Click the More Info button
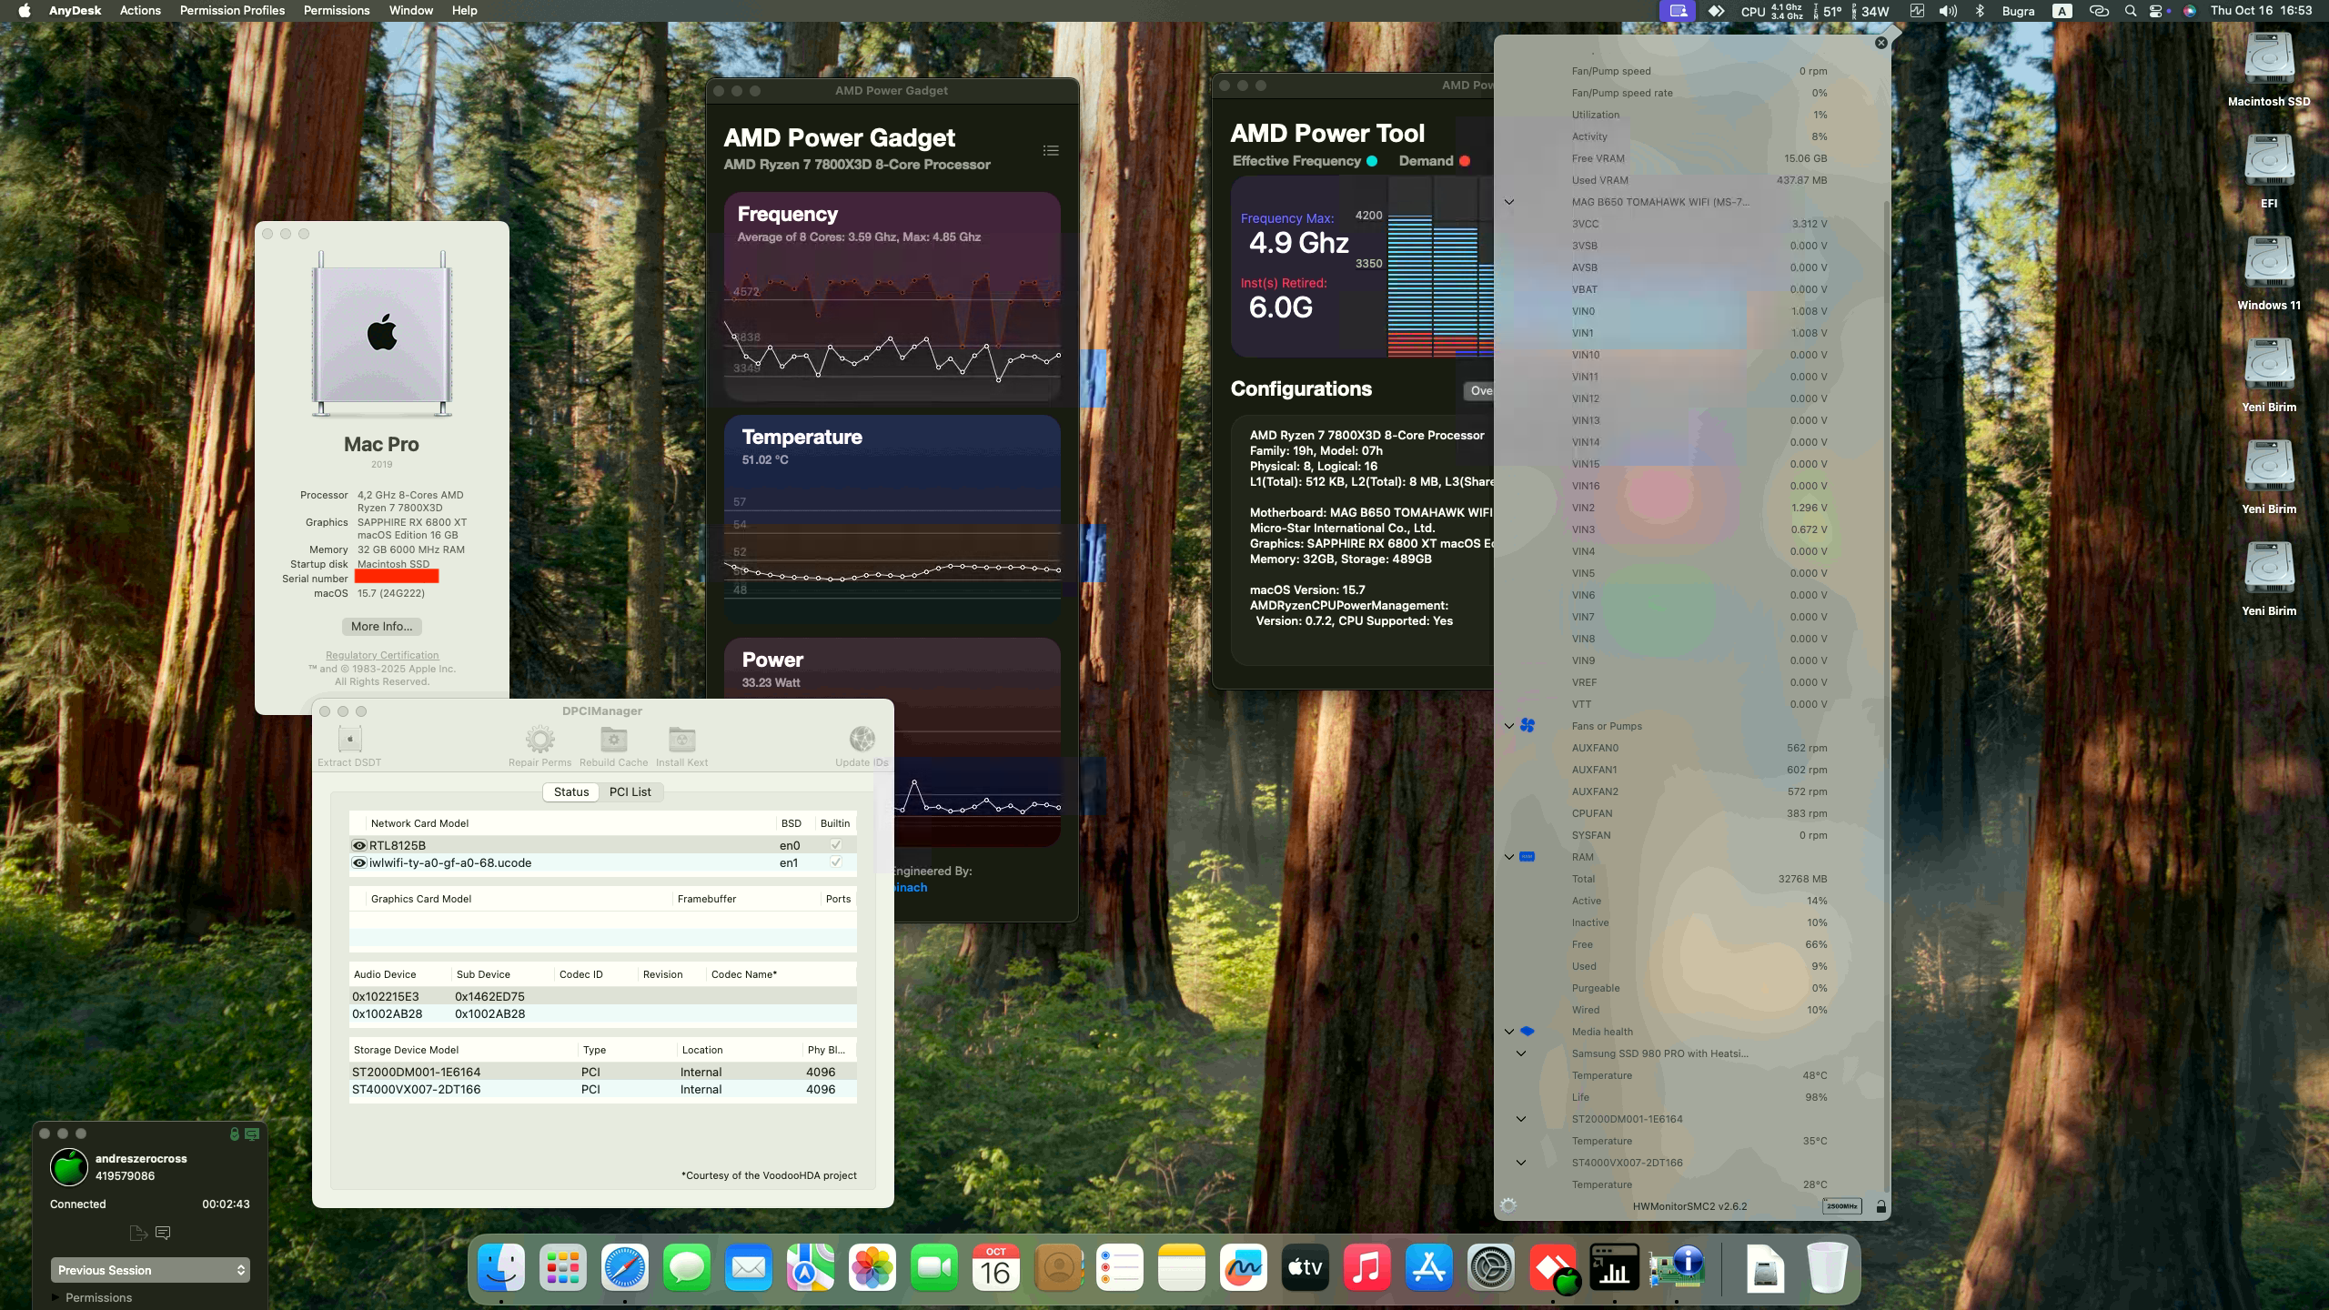2329x1310 pixels. coord(381,626)
